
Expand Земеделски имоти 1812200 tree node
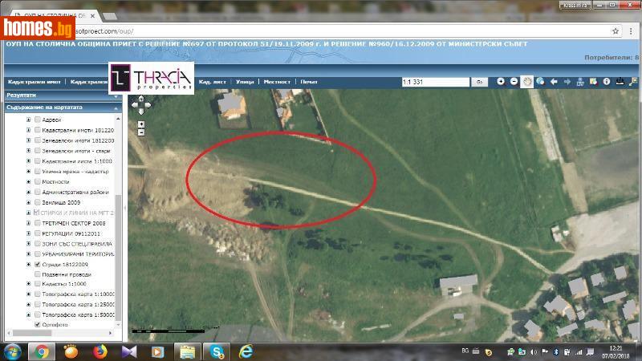point(29,140)
